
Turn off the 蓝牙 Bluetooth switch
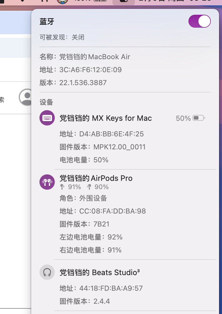coord(200,22)
